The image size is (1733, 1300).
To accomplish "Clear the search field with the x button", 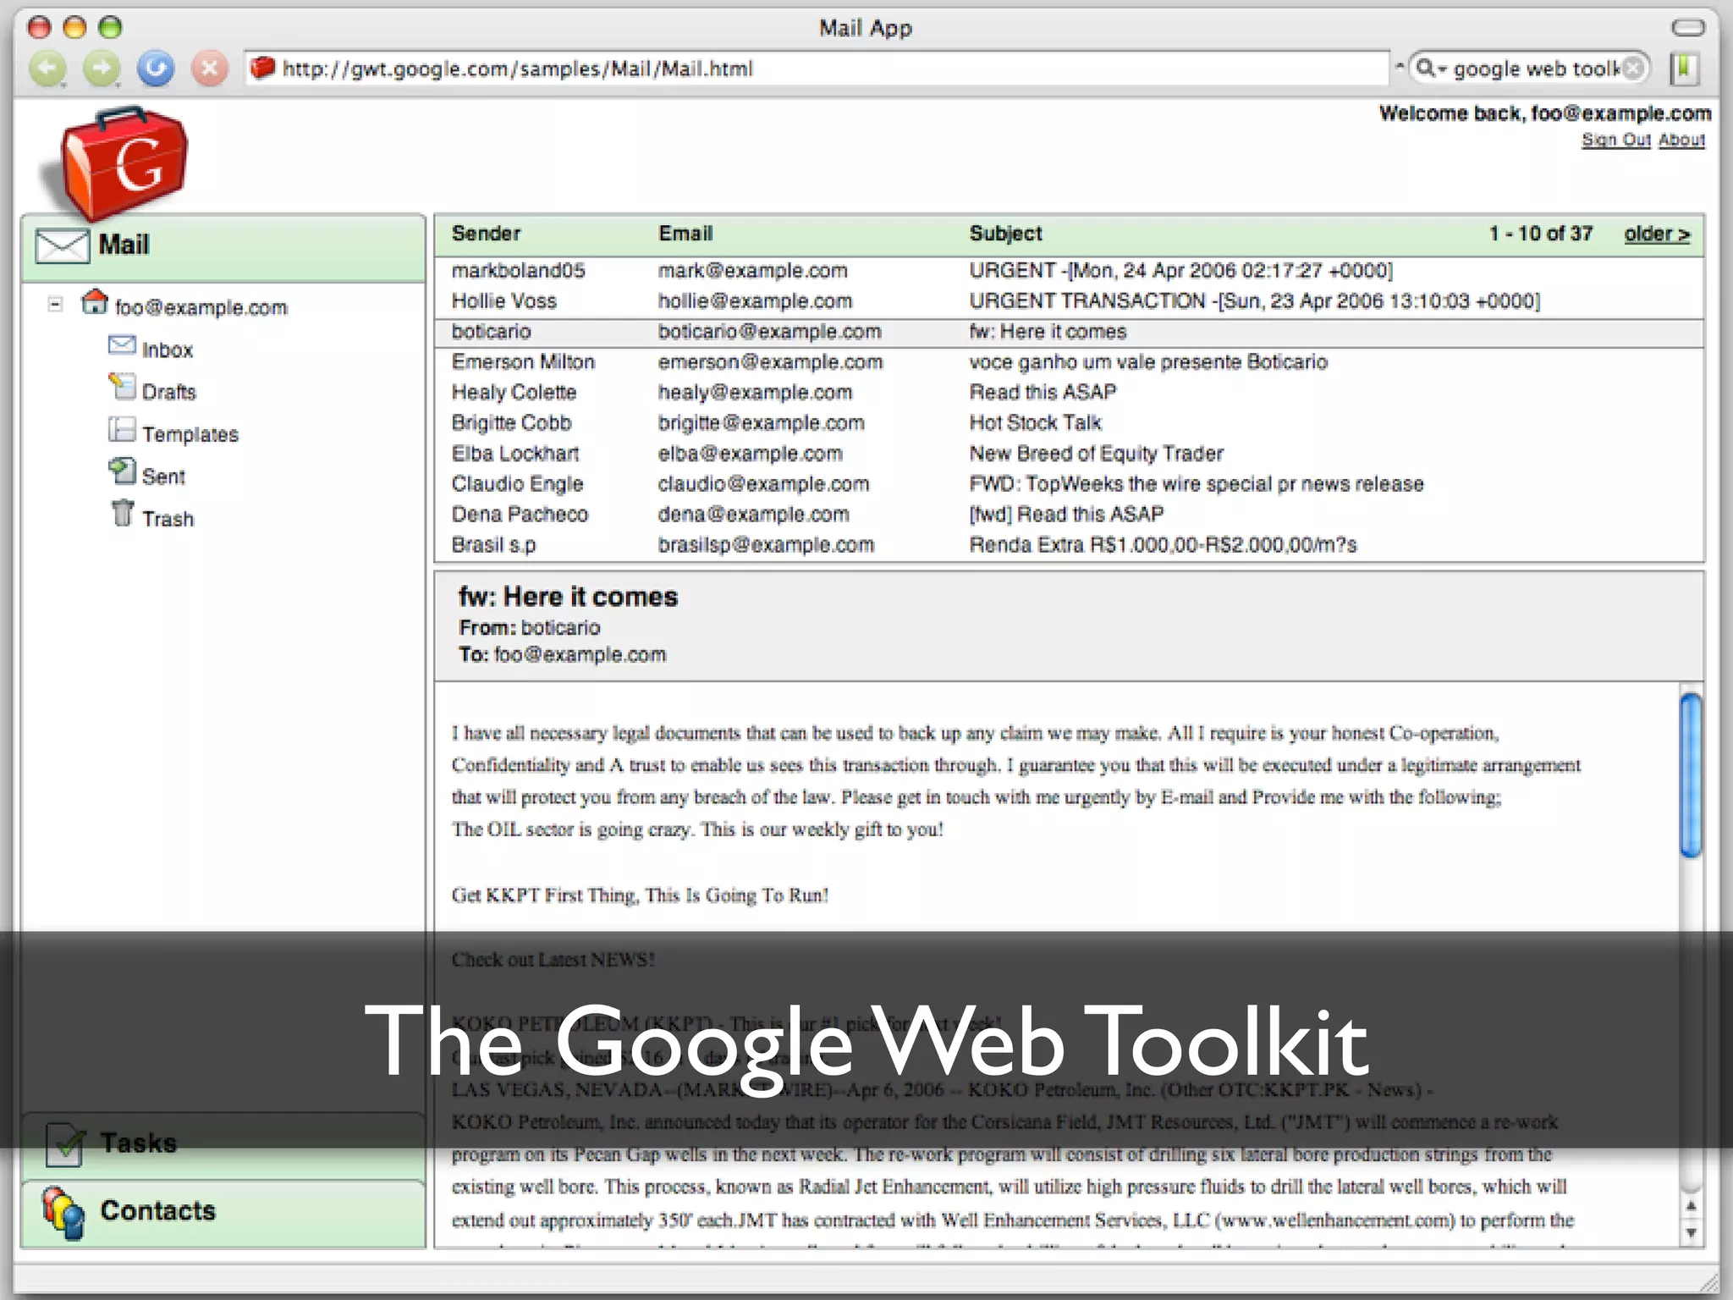I will 1634,69.
